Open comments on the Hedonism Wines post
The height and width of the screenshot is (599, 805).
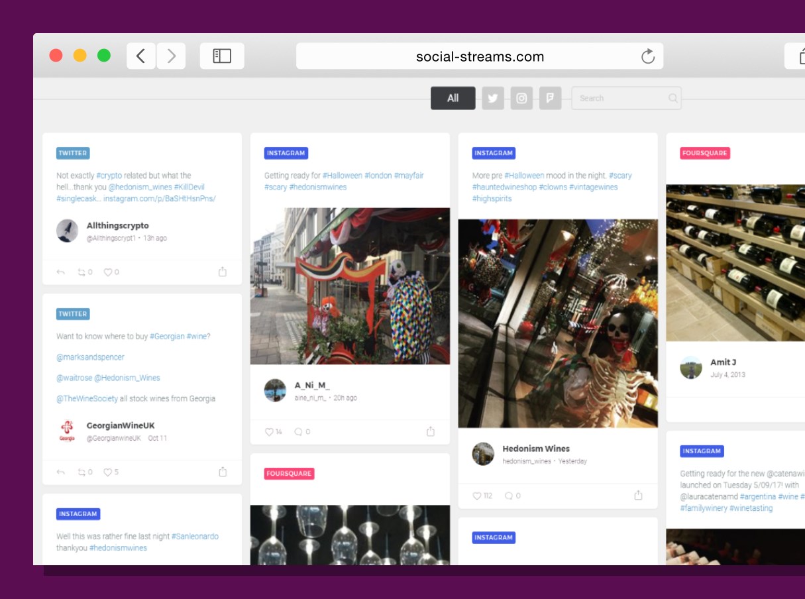[x=510, y=495]
